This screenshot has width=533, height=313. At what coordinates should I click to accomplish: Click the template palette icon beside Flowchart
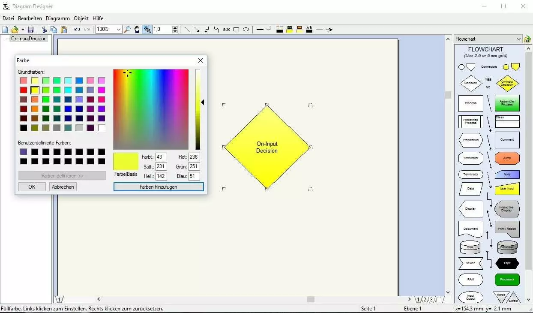(527, 39)
